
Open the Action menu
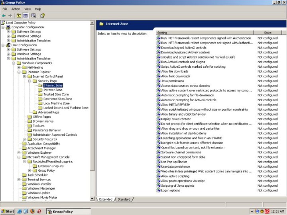coord(16,9)
